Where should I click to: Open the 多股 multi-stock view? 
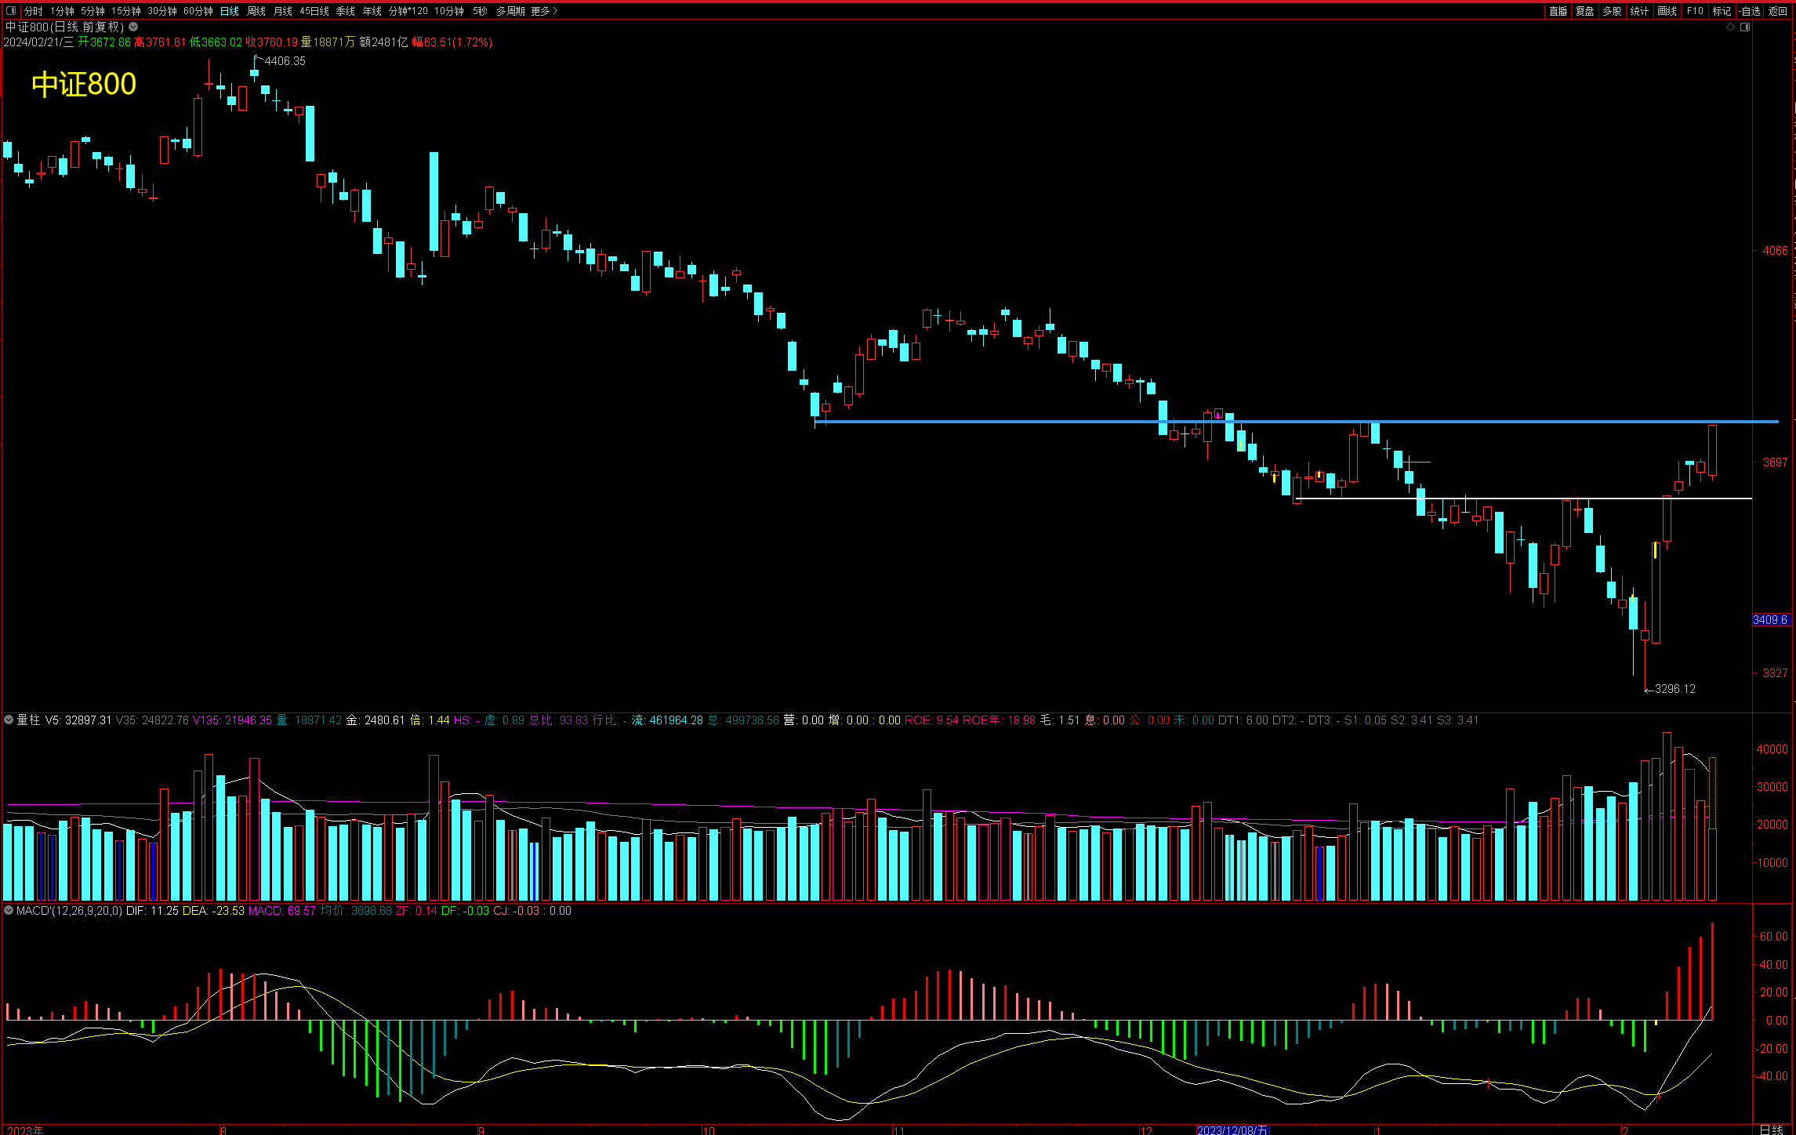coord(1612,11)
